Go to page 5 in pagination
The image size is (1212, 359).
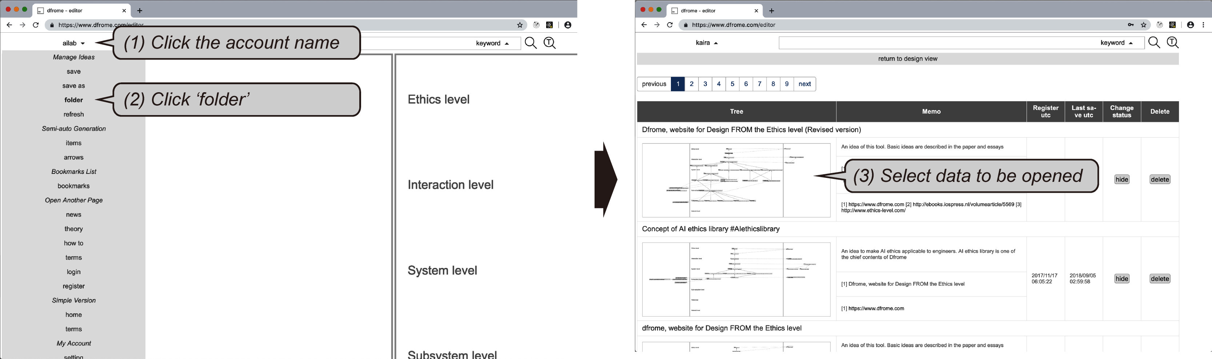click(x=732, y=84)
